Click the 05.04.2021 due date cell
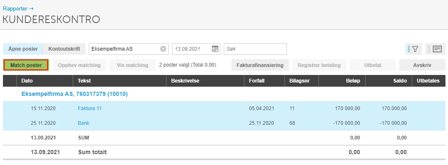Viewport: 448px width, 165px height. click(x=261, y=108)
